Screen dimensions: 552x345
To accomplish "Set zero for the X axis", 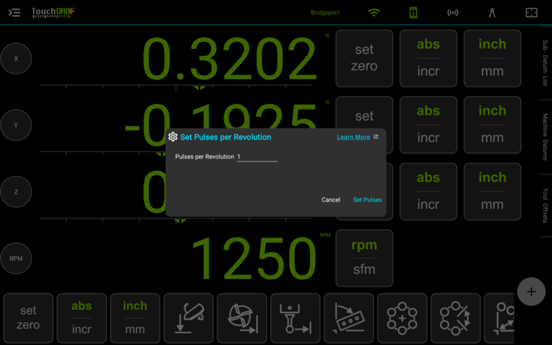I will [x=364, y=58].
